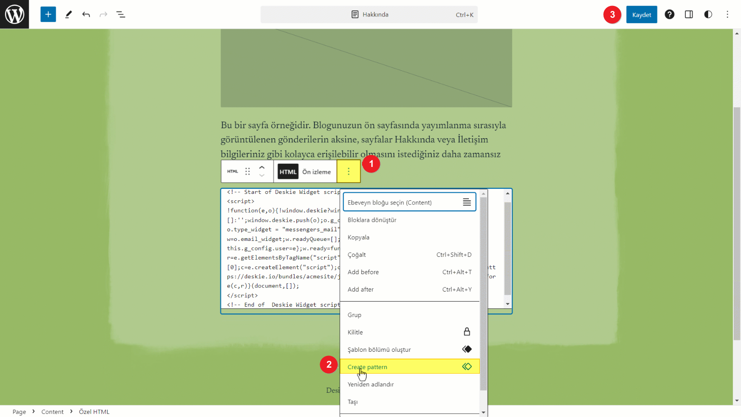This screenshot has height=417, width=741.
Task: Open the Styles half-circle icon
Action: point(708,15)
